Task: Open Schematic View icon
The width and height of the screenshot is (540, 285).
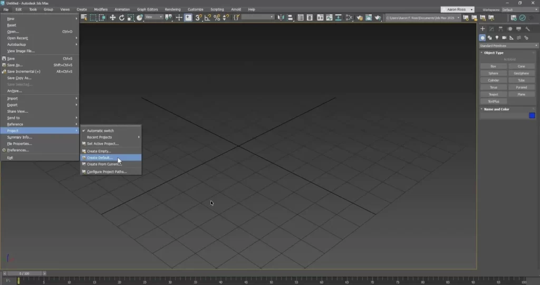Action: click(x=349, y=17)
